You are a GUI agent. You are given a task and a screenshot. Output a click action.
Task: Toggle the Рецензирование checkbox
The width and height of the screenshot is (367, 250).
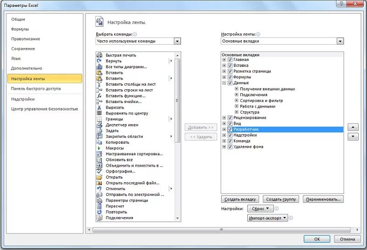coord(230,118)
